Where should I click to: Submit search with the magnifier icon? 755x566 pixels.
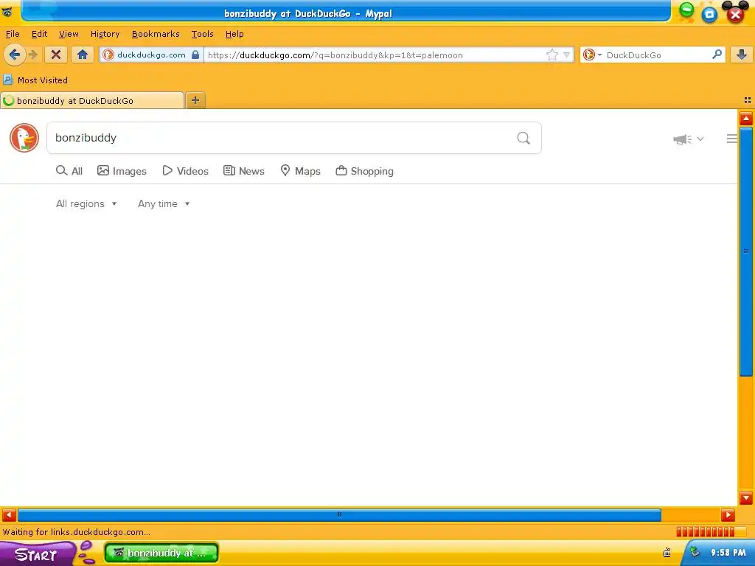pyautogui.click(x=523, y=138)
